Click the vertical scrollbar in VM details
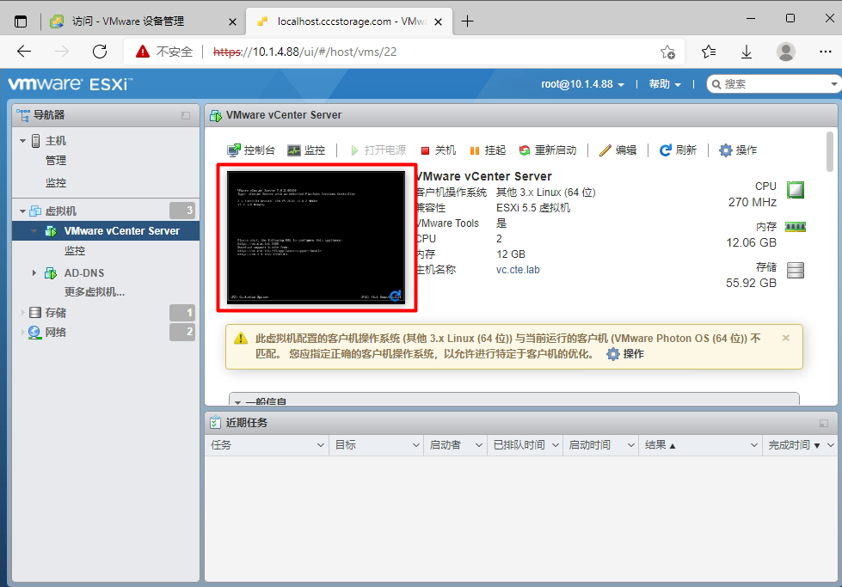Viewport: 842px width, 587px height. pyautogui.click(x=830, y=152)
